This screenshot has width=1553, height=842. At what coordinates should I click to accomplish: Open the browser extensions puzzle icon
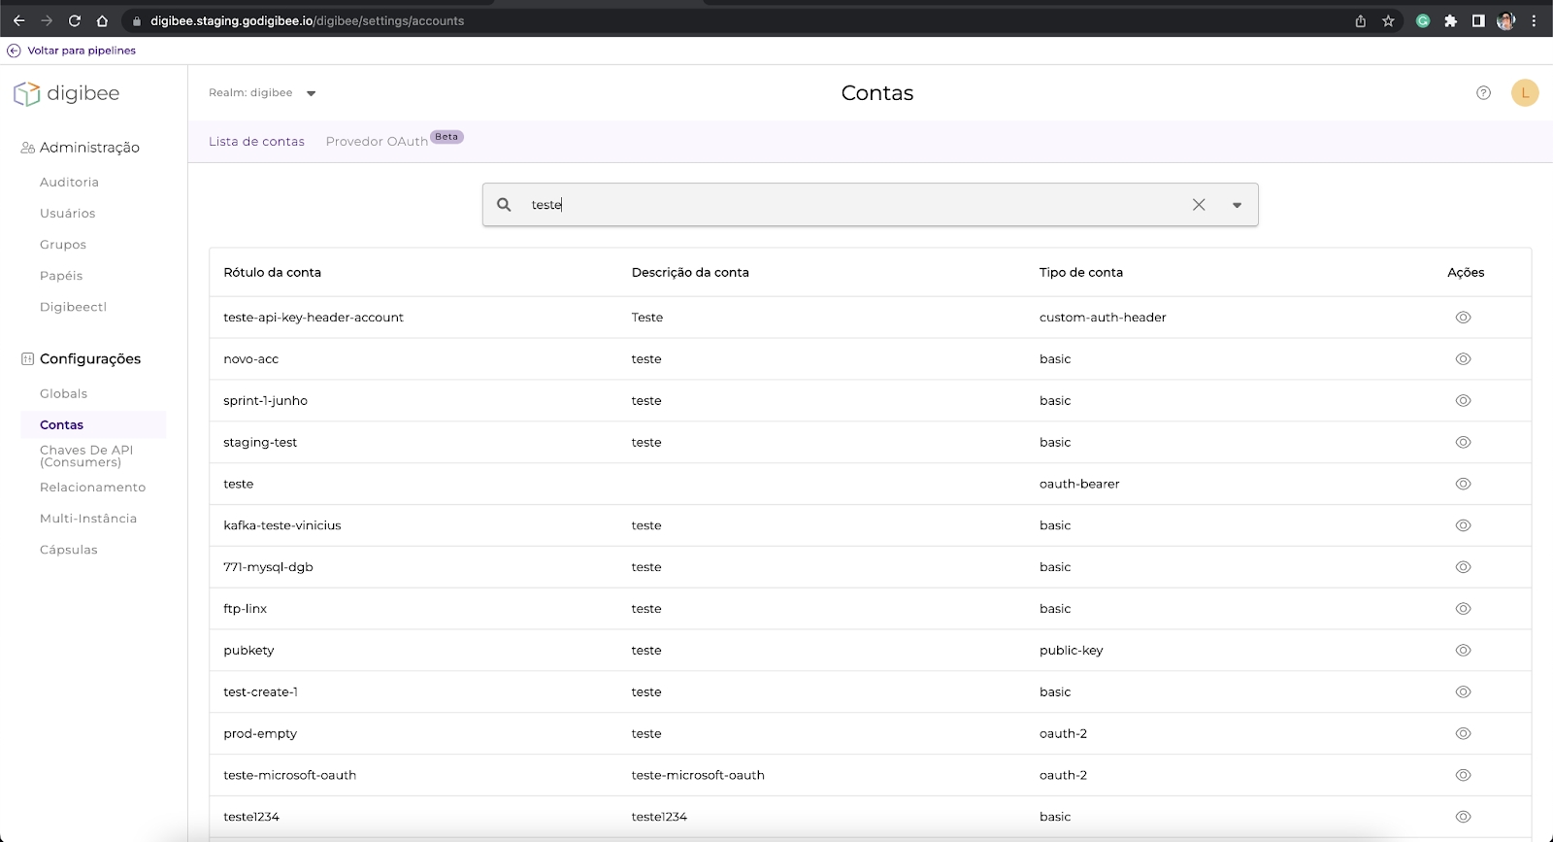(x=1450, y=20)
